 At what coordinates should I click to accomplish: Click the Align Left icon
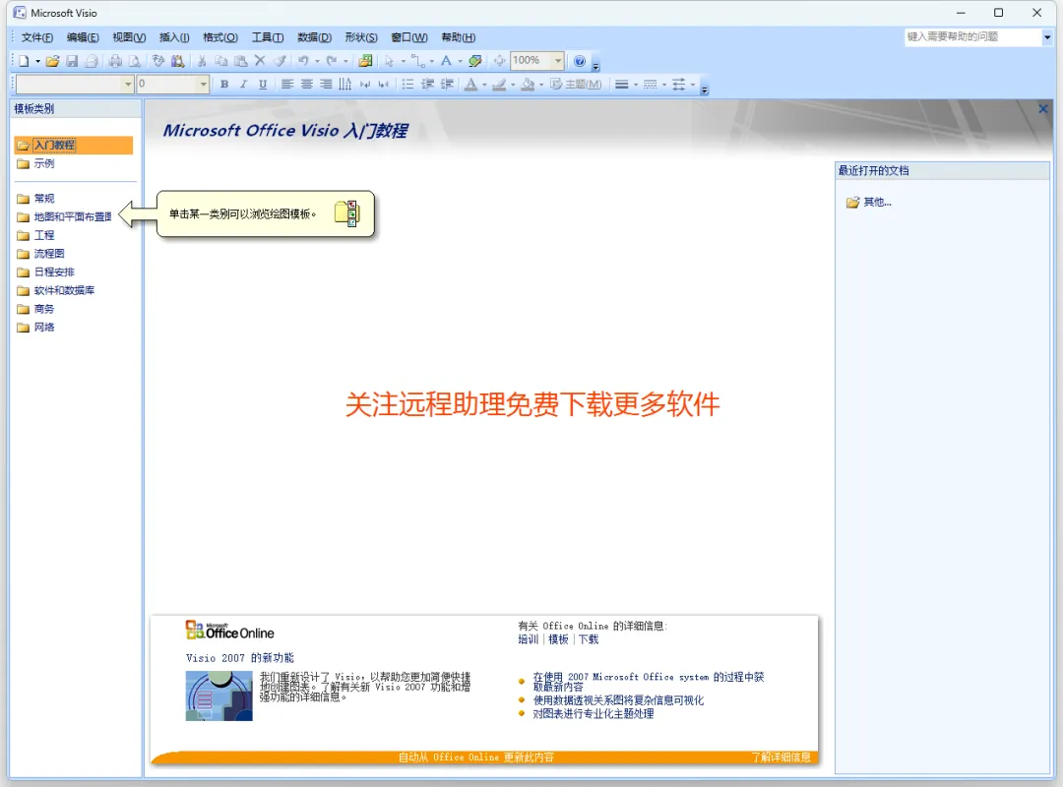[x=287, y=84]
